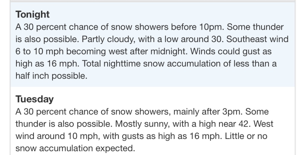Click the Little or no text
The width and height of the screenshot is (298, 155).
pyautogui.click(x=246, y=136)
